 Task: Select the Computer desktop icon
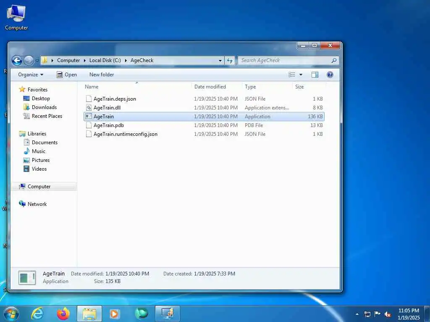pos(16,18)
